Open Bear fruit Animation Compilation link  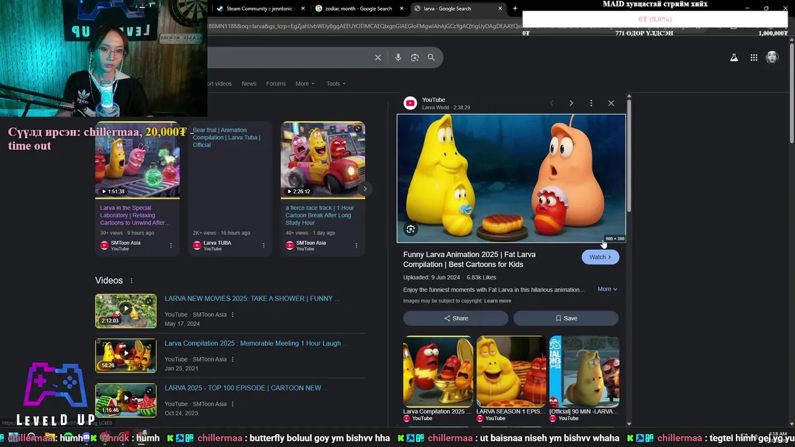tap(226, 138)
